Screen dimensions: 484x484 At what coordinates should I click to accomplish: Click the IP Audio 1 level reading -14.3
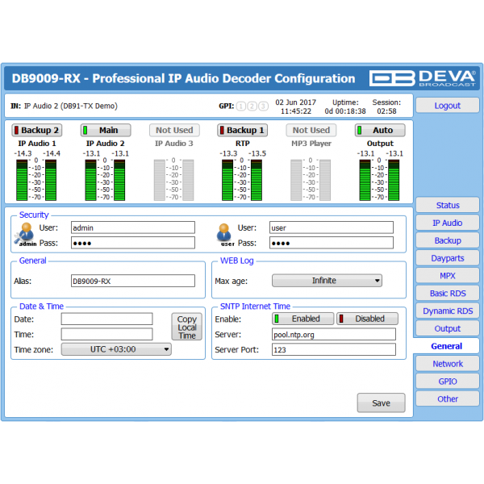pos(23,153)
